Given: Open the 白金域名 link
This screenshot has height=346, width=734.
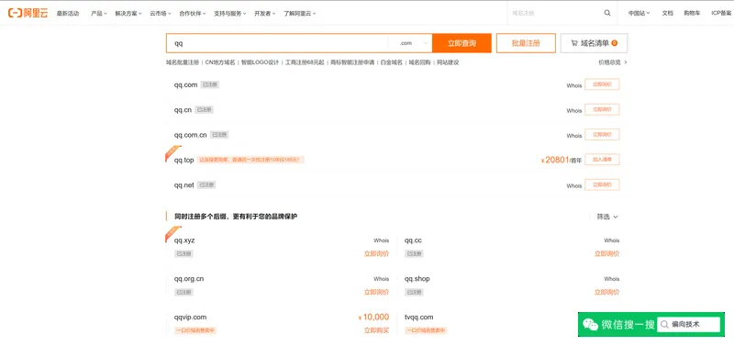Looking at the screenshot, I should pos(392,62).
